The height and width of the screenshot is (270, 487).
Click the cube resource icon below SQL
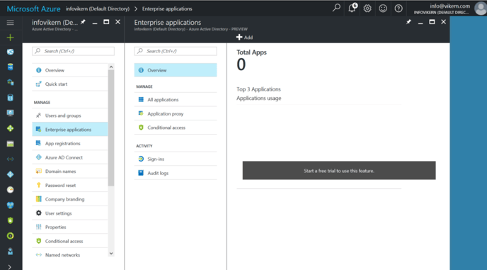click(x=10, y=82)
